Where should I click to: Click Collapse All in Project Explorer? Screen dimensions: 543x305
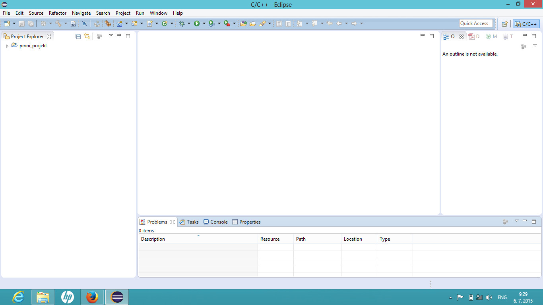tap(78, 36)
